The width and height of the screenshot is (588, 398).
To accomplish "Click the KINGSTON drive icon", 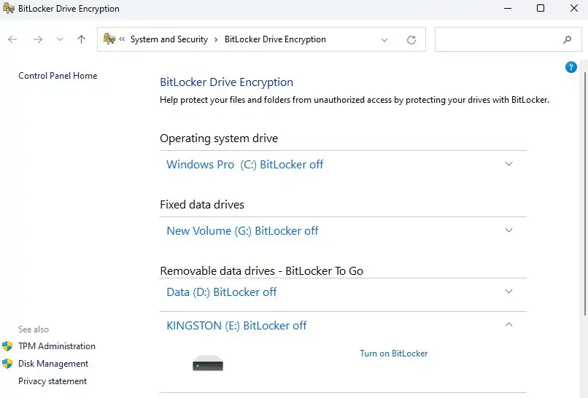I will (208, 363).
